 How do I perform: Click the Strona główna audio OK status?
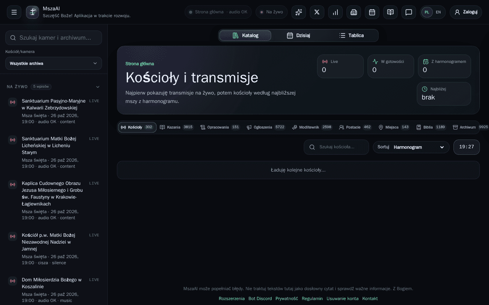click(x=218, y=12)
